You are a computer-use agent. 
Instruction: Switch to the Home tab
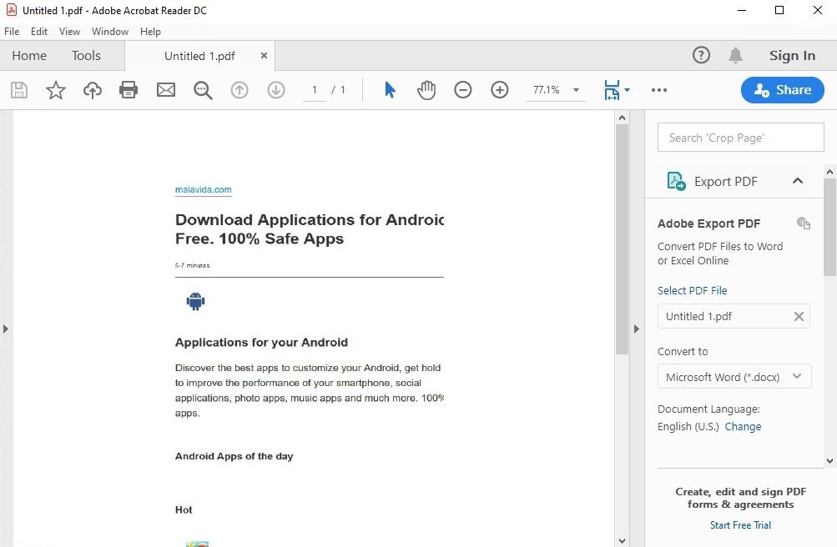(28, 55)
